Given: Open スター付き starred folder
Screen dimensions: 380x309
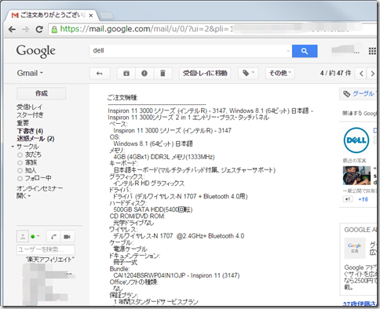Looking at the screenshot, I should (30, 115).
